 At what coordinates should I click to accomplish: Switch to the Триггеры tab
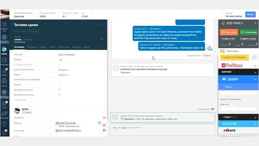[x=76, y=47]
